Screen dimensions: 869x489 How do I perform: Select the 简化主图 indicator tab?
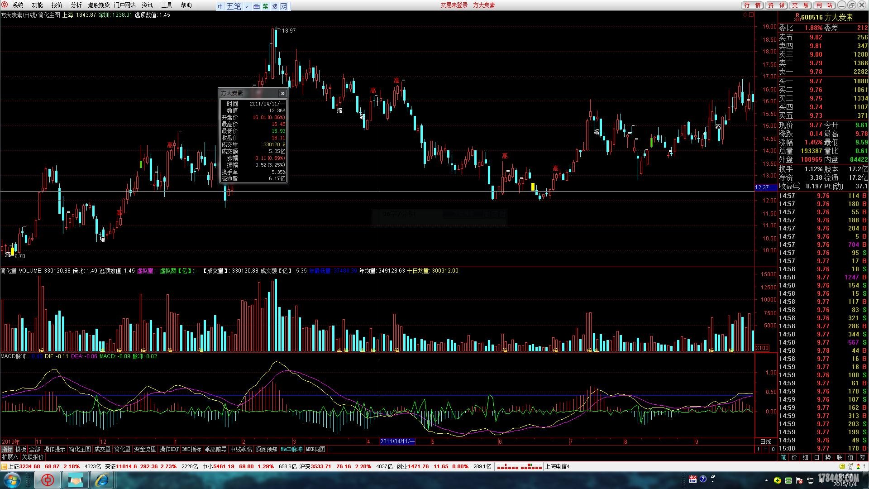point(80,449)
